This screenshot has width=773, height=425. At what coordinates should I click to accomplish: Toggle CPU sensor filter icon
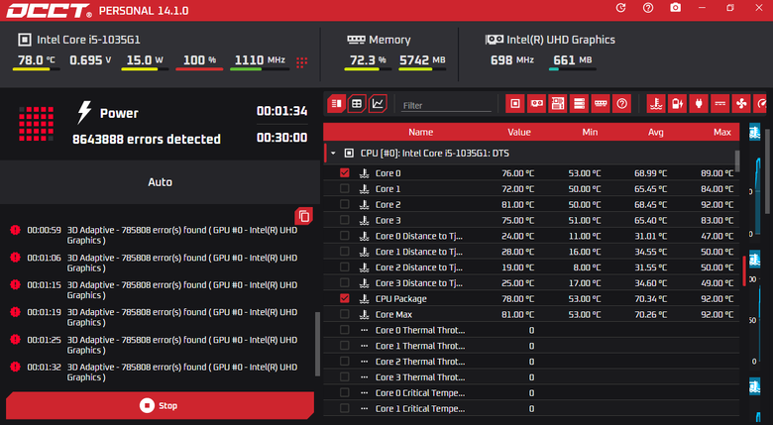[515, 104]
